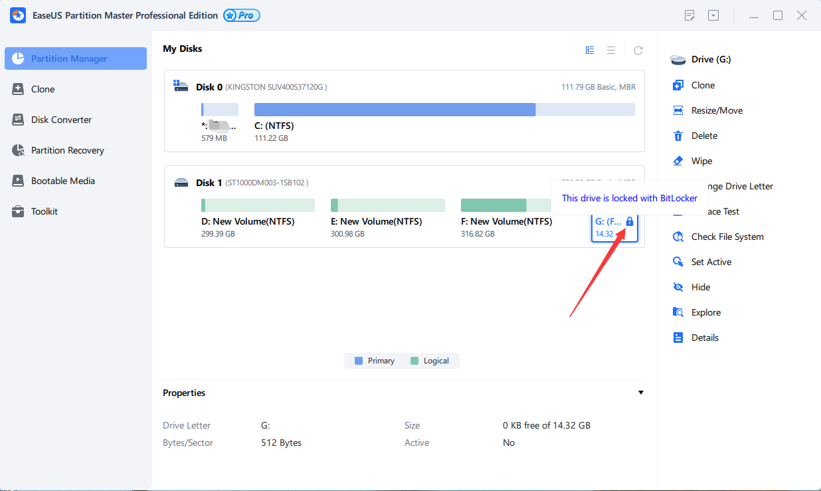Click the Check File System icon
This screenshot has height=491, width=821.
pos(678,237)
